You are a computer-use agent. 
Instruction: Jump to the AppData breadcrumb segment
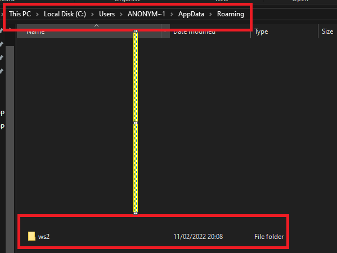pos(191,14)
